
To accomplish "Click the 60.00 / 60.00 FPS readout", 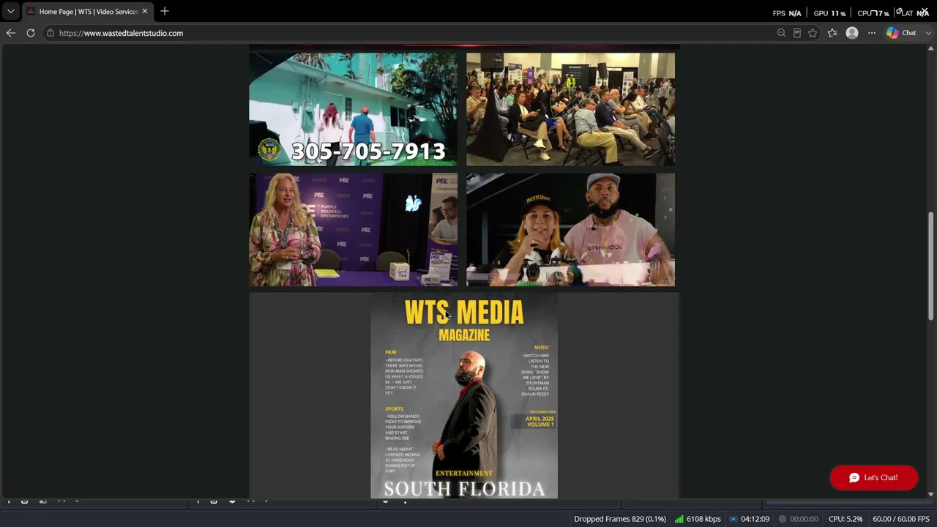I will point(901,519).
